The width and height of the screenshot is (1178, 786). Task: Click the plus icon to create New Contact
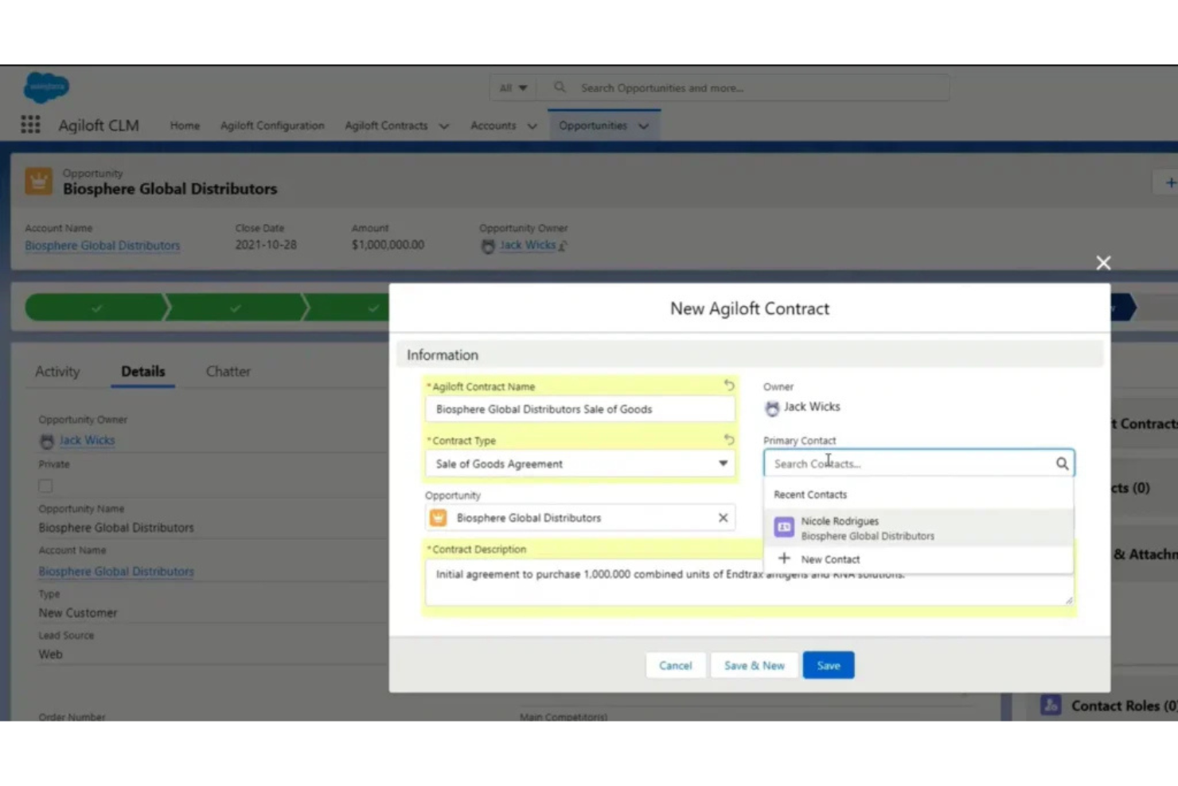(783, 558)
